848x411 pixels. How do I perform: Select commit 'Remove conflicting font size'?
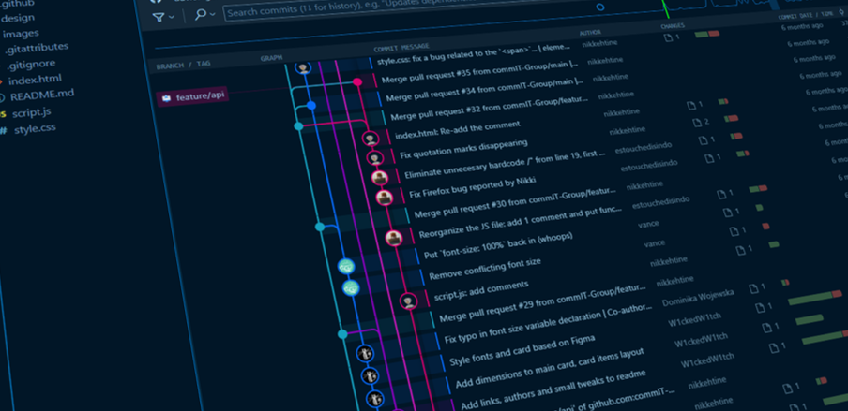pyautogui.click(x=485, y=271)
